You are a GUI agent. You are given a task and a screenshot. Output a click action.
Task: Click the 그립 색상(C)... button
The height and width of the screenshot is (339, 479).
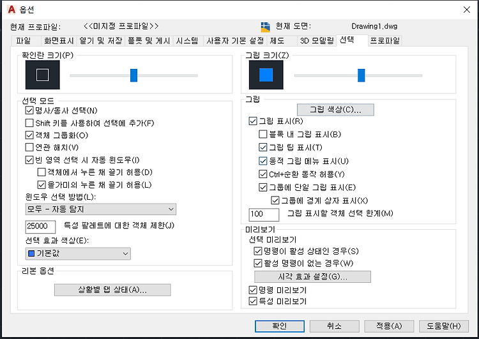(x=335, y=110)
